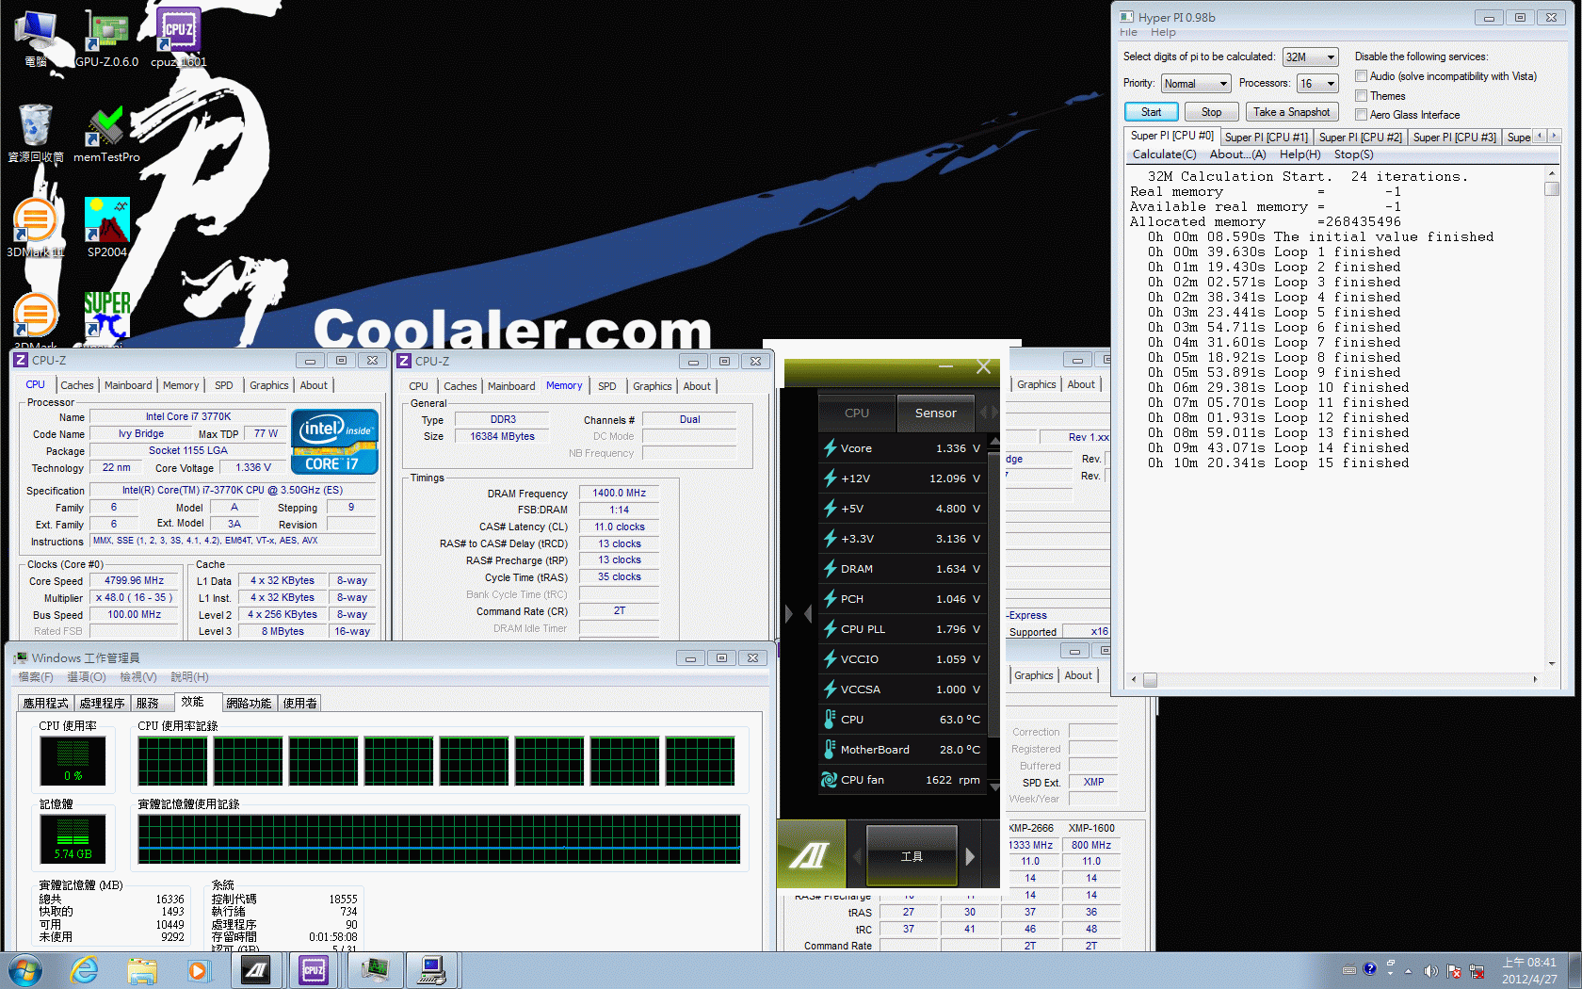Click the taskbar clock showing 08:41
Screen dimensions: 1582x989
(1529, 970)
